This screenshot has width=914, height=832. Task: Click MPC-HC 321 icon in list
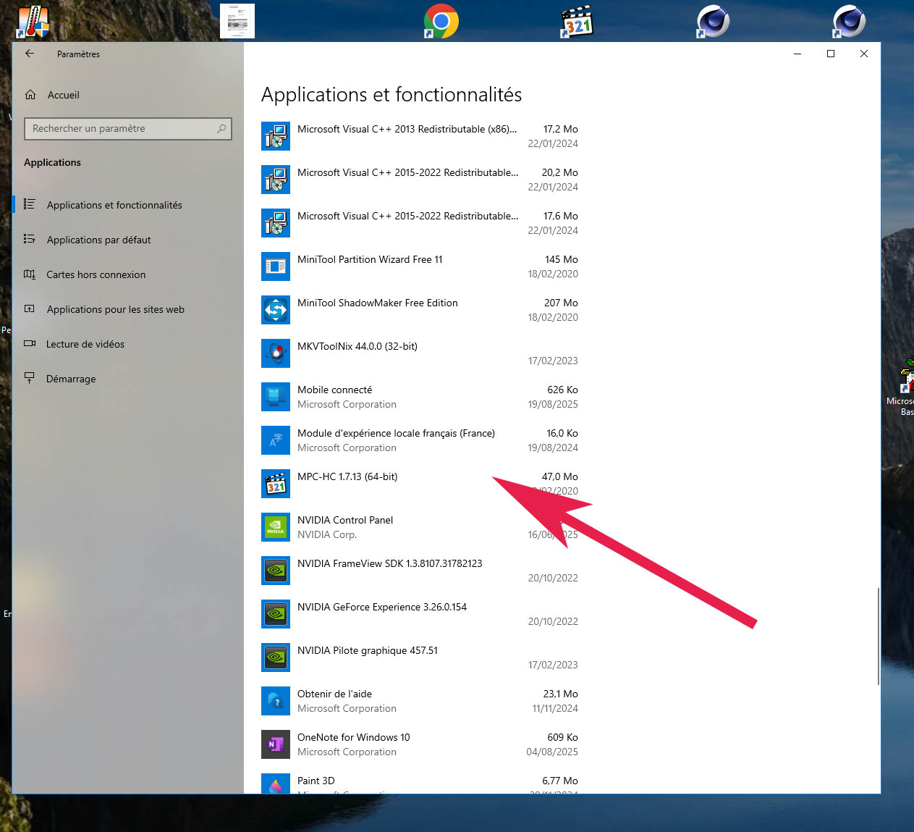click(x=276, y=484)
